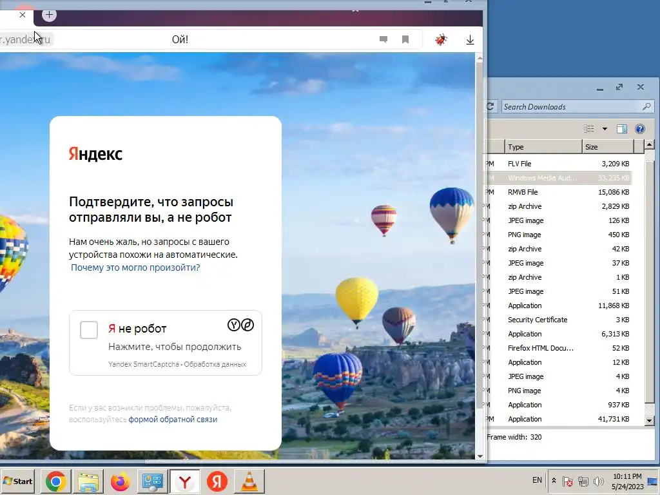This screenshot has width=660, height=495.
Task: Sort files by the Size column header
Action: click(607, 147)
